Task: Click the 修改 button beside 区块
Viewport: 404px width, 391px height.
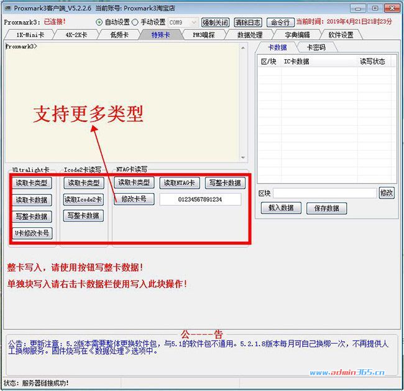Action: click(x=387, y=193)
